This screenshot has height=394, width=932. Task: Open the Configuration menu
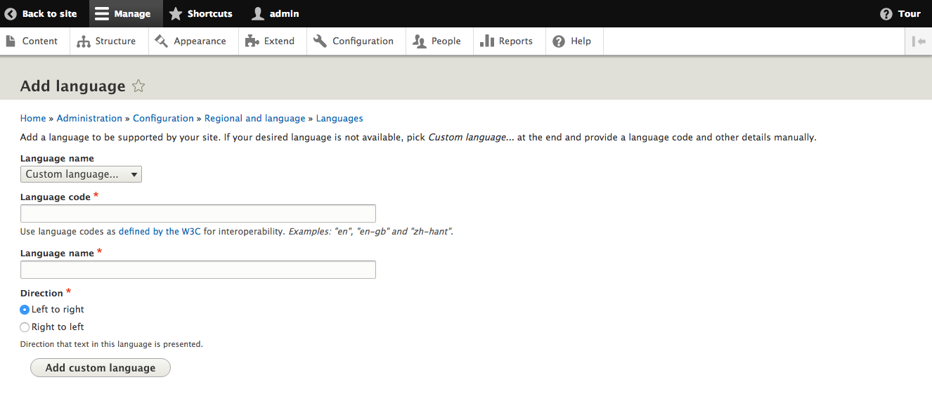pyautogui.click(x=354, y=41)
